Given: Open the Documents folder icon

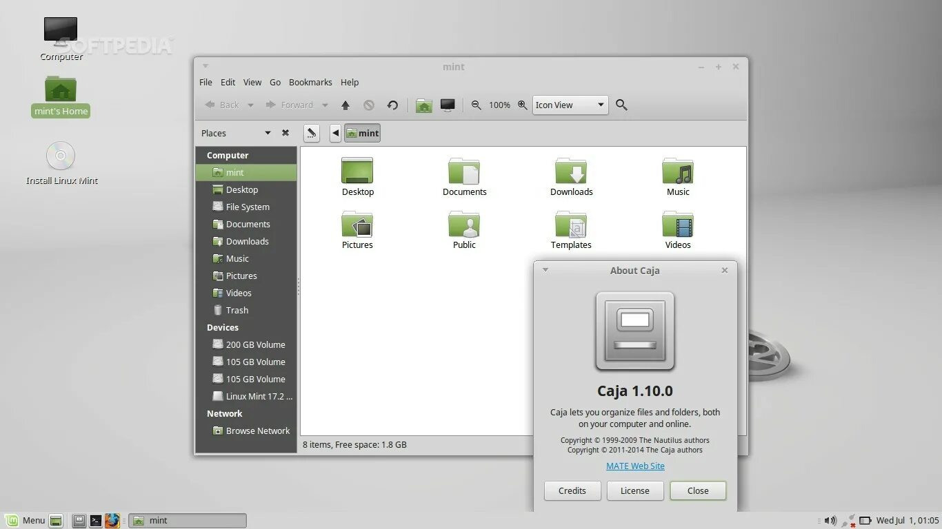Looking at the screenshot, I should [464, 170].
